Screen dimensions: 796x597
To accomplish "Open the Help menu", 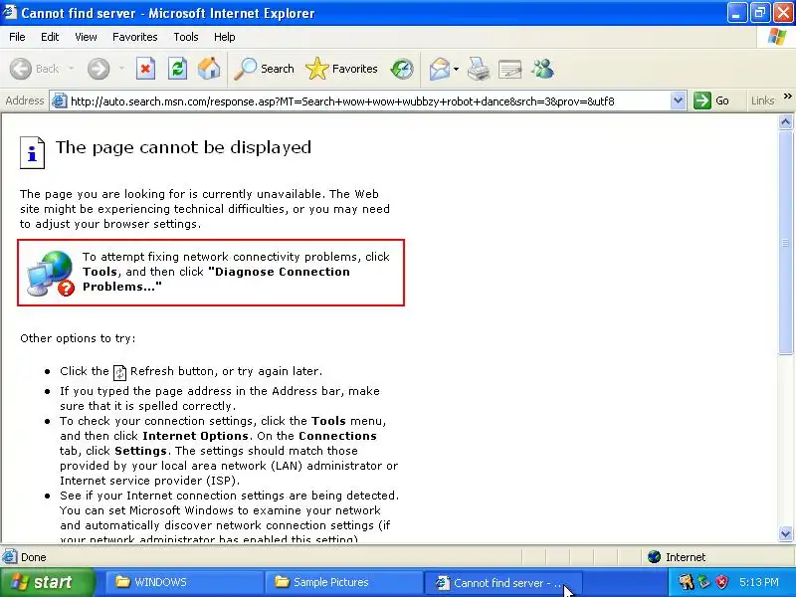I will pos(225,37).
